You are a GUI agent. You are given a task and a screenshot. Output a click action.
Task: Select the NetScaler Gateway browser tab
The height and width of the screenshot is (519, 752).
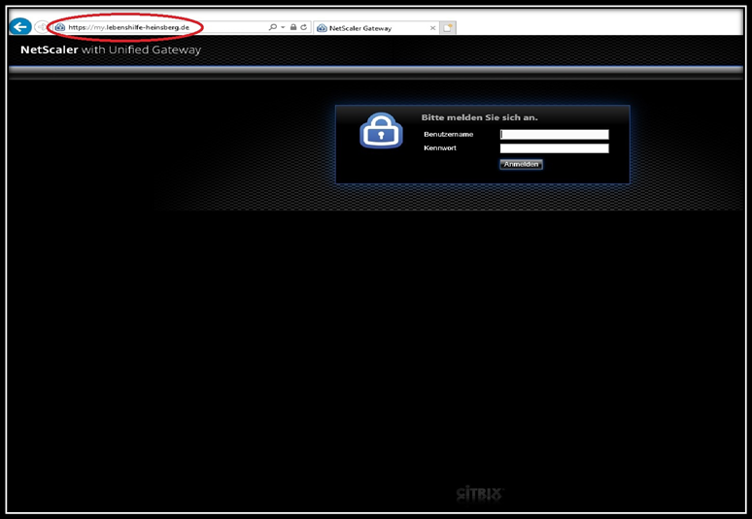pos(376,28)
